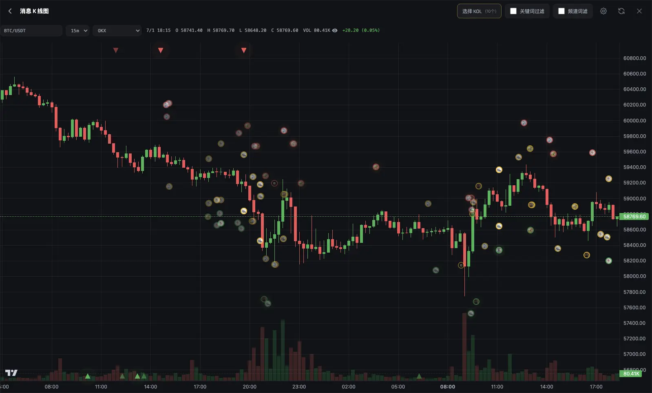Open the 15m interval dropdown
The image size is (652, 393).
coord(77,31)
